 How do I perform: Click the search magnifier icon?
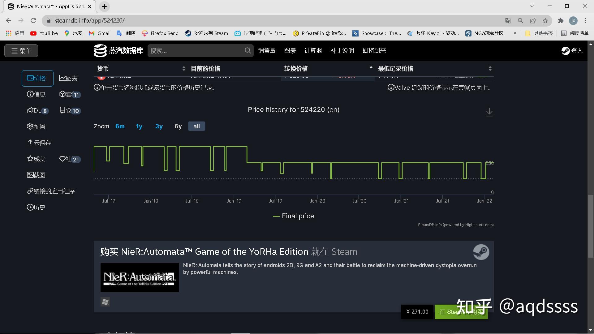[x=247, y=50]
